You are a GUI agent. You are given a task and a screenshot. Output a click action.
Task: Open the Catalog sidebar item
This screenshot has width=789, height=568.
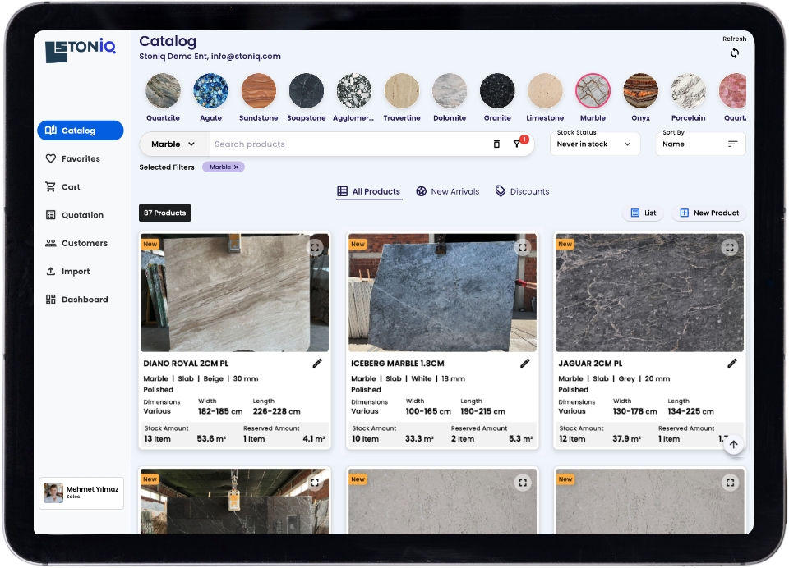click(x=81, y=131)
